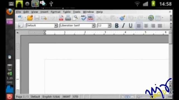179x100 pixels.
Task: Open the File menu
Action: [18, 12]
